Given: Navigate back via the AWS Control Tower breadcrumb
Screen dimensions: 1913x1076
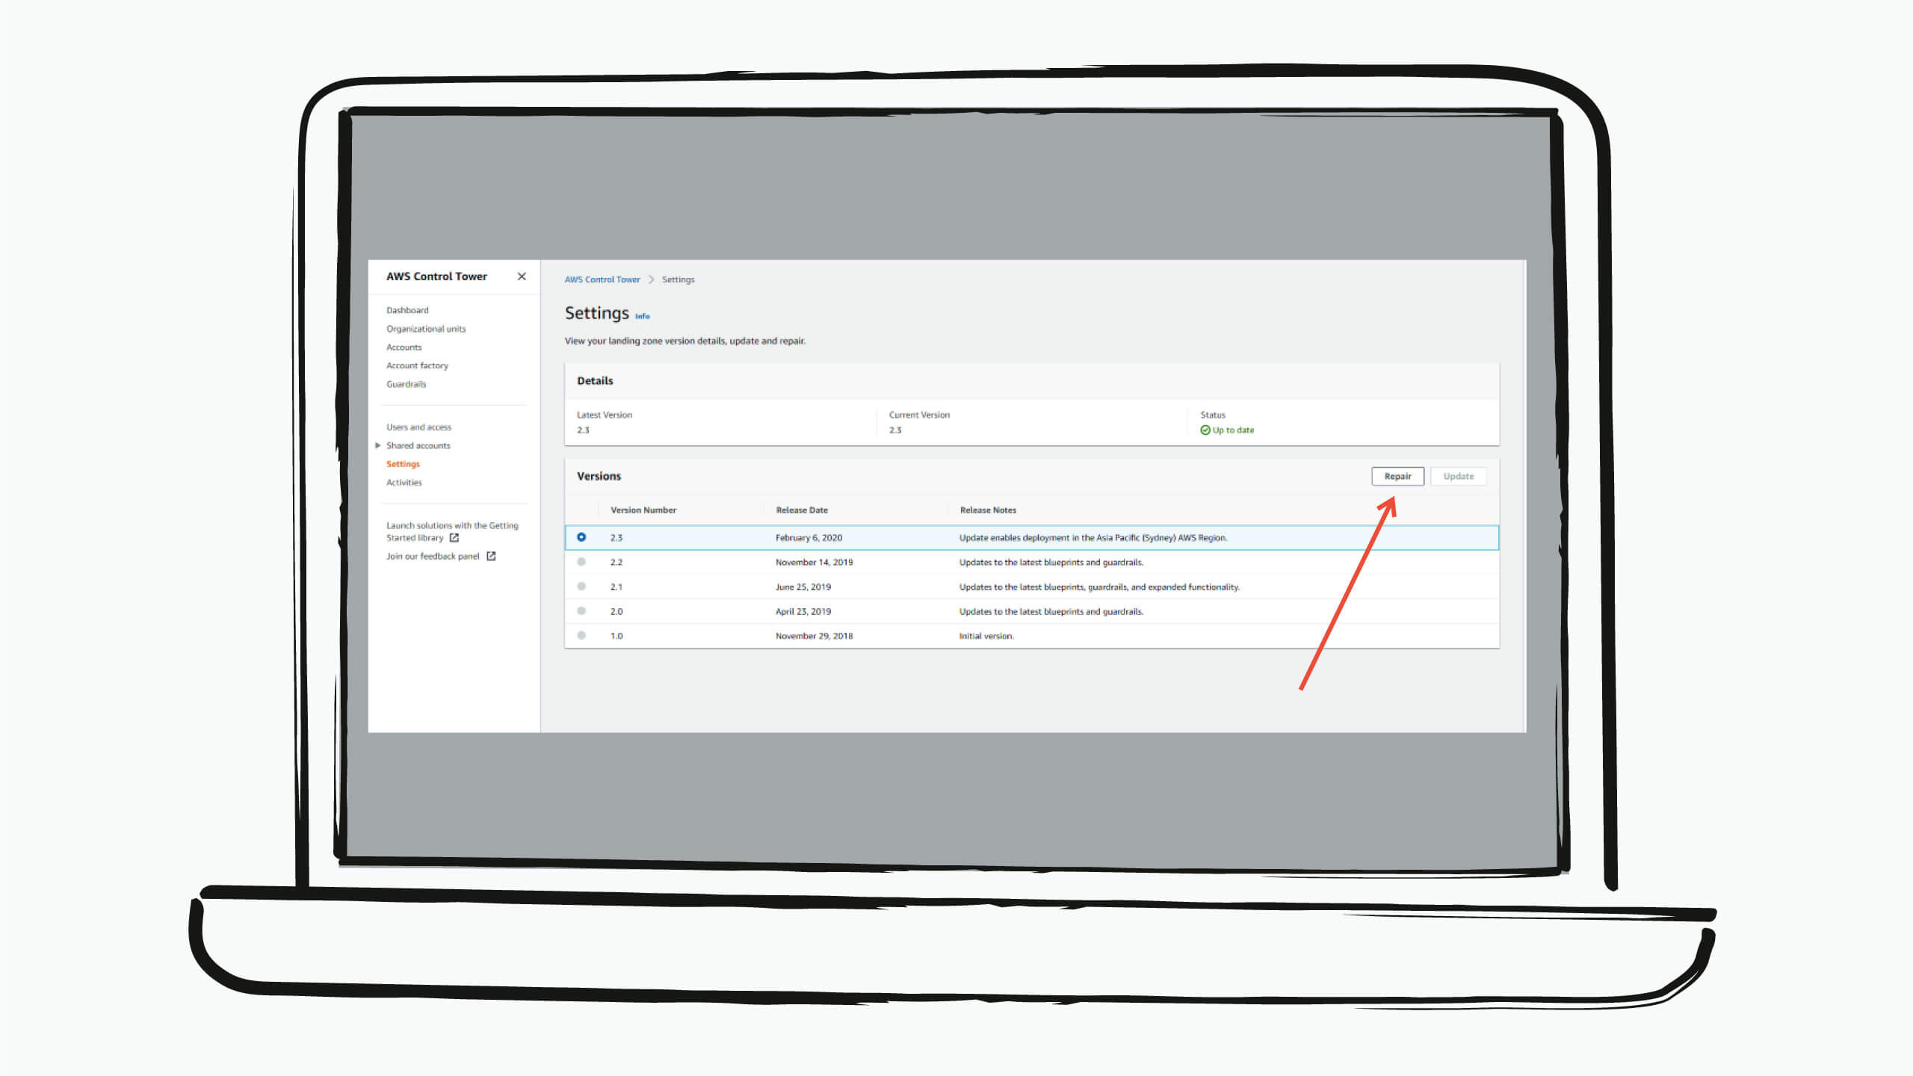Looking at the screenshot, I should click(x=602, y=279).
